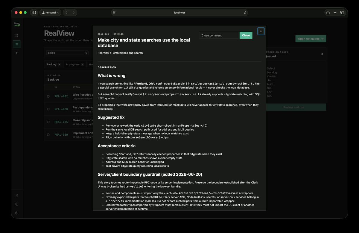Image resolution: width=359 pixels, height=233 pixels.
Task: Open the document icon in sidebar
Action: [x=17, y=195]
